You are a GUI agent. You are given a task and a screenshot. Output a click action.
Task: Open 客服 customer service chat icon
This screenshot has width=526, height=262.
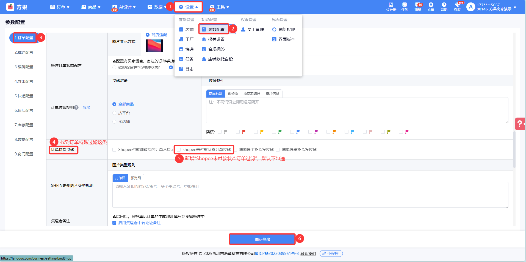click(x=457, y=7)
